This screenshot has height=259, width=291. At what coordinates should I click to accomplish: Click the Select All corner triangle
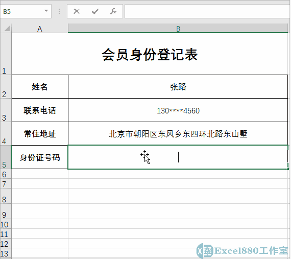pos(7,29)
